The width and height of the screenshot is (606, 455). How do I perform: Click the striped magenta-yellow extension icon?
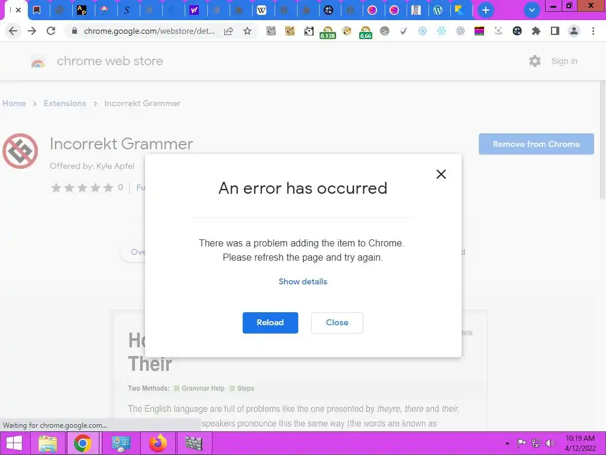[479, 31]
